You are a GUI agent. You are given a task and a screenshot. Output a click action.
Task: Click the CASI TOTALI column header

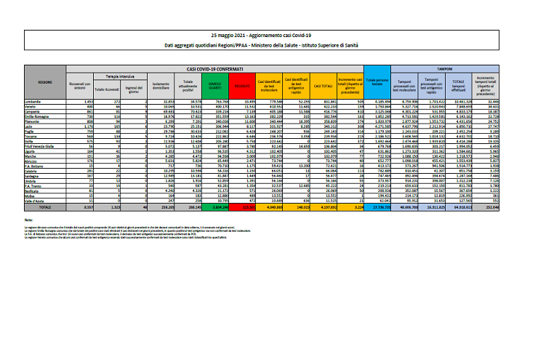click(x=322, y=84)
